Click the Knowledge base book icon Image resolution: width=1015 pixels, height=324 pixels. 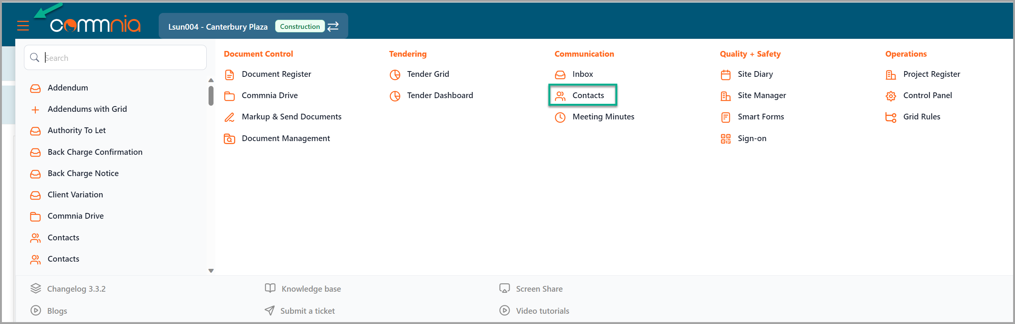coord(270,288)
